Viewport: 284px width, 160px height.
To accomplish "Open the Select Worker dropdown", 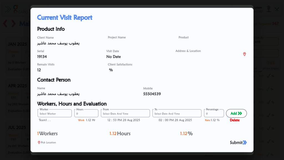I will (x=55, y=113).
